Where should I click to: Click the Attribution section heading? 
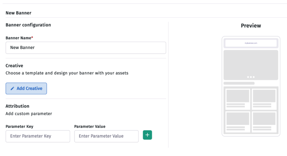pos(17,106)
